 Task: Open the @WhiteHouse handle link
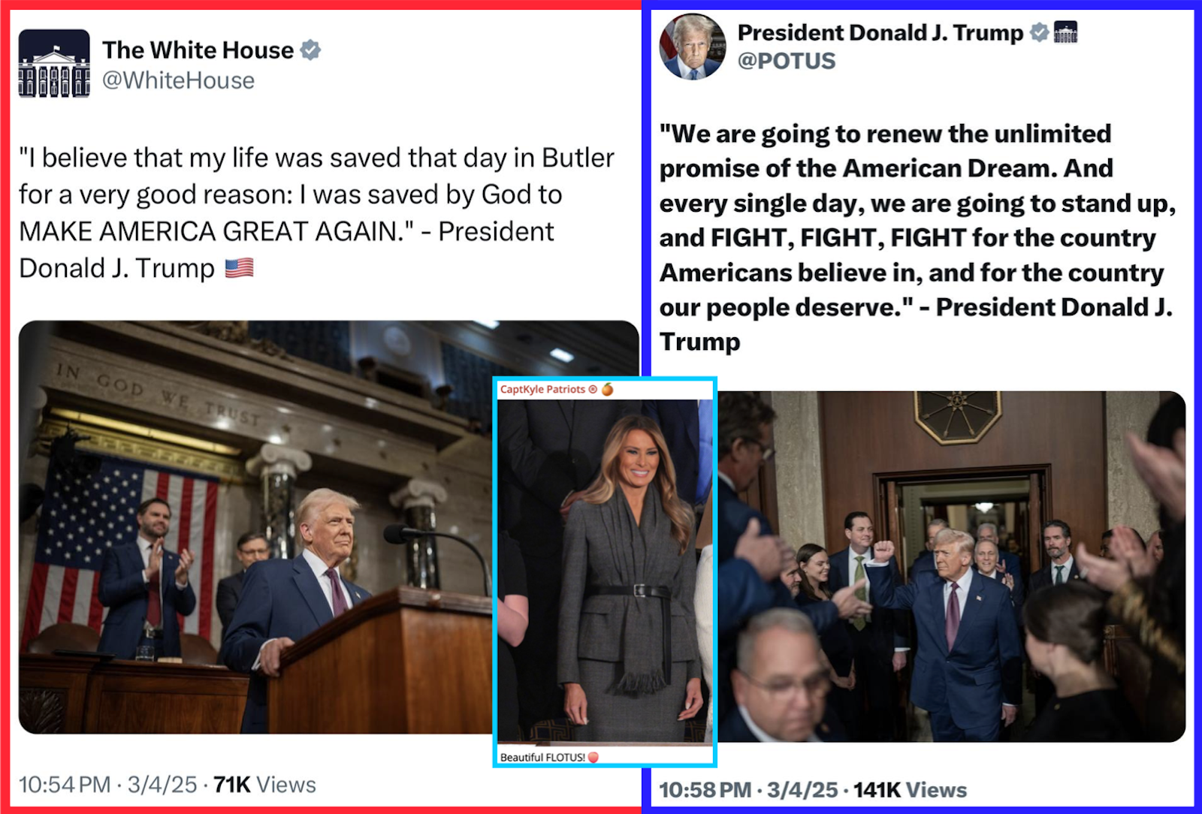[178, 80]
